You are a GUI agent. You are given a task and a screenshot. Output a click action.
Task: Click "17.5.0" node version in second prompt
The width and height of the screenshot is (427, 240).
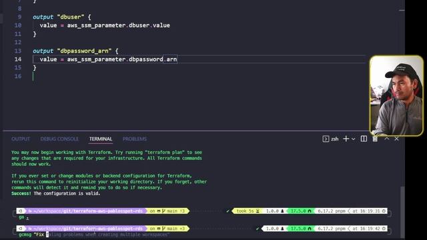[301, 229]
